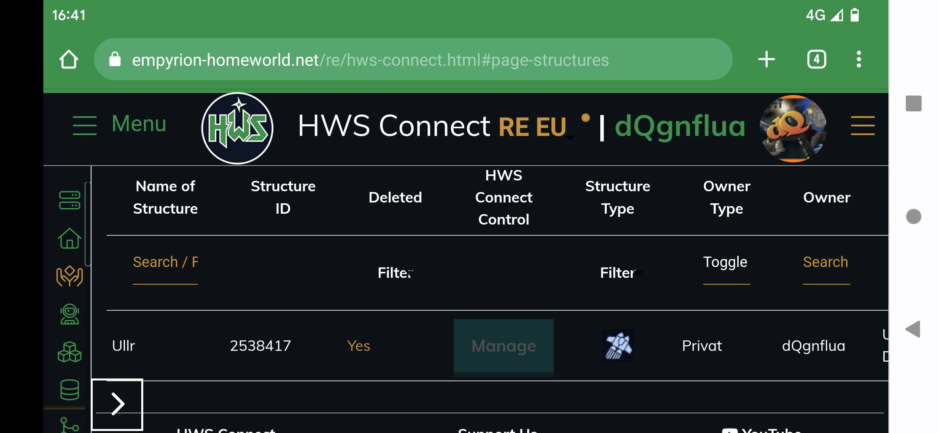Open the hands-with-diamond sidebar icon
This screenshot has width=939, height=433.
[x=69, y=276]
